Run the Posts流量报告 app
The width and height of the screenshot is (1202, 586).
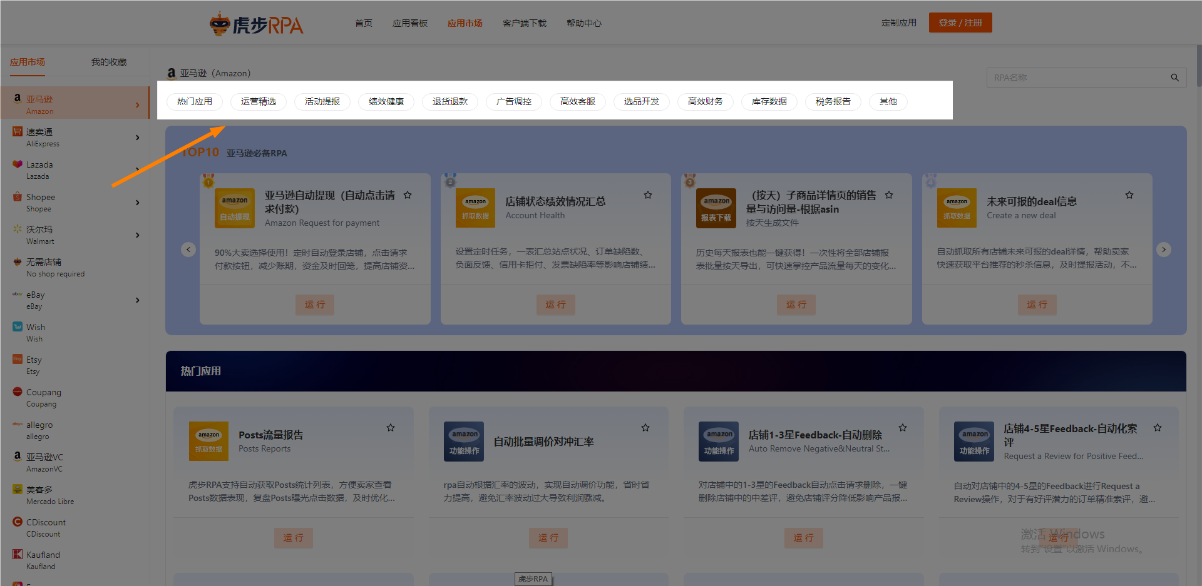294,538
